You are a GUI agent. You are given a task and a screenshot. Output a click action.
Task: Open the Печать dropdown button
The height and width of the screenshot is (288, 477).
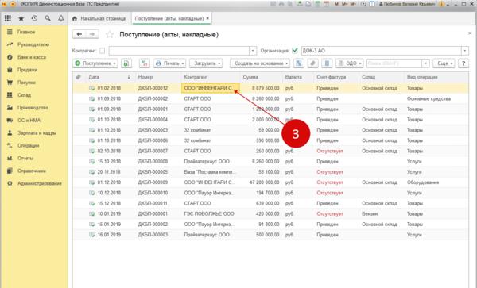click(x=169, y=63)
